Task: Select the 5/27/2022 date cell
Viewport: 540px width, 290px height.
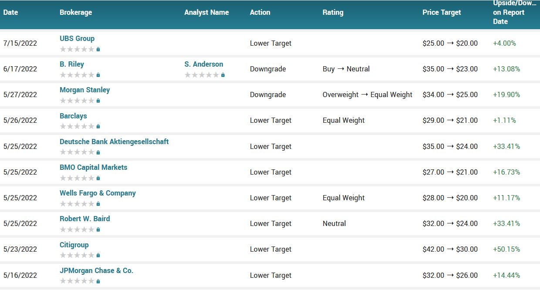Action: coord(20,94)
